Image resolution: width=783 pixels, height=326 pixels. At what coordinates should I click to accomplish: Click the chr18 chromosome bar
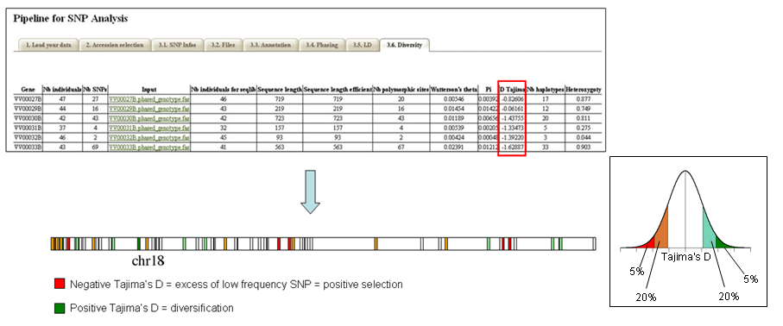point(324,243)
